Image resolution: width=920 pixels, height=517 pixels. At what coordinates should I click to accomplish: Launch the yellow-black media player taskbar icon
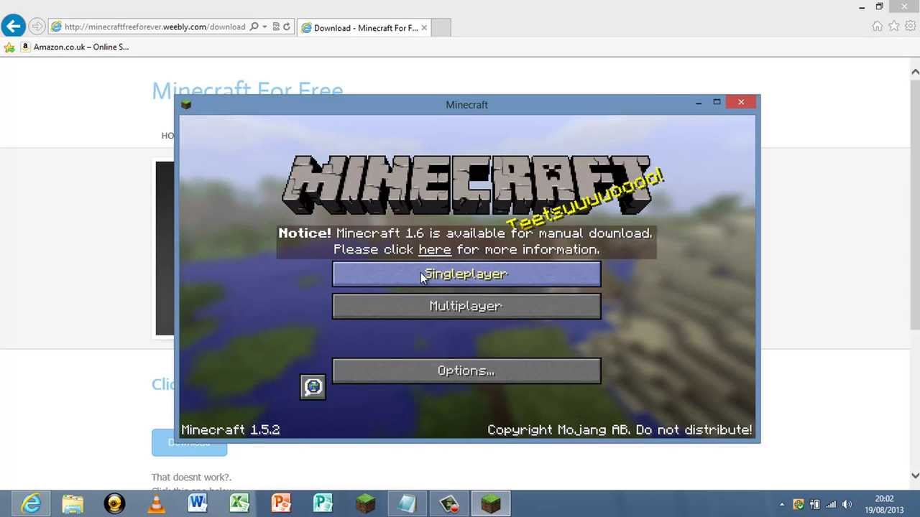pyautogui.click(x=114, y=503)
